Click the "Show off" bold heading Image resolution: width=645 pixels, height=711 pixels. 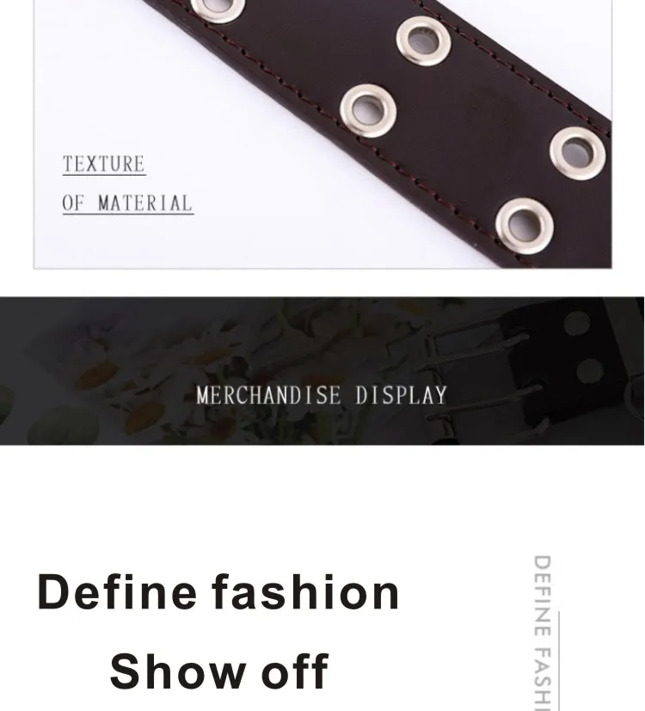pos(219,671)
